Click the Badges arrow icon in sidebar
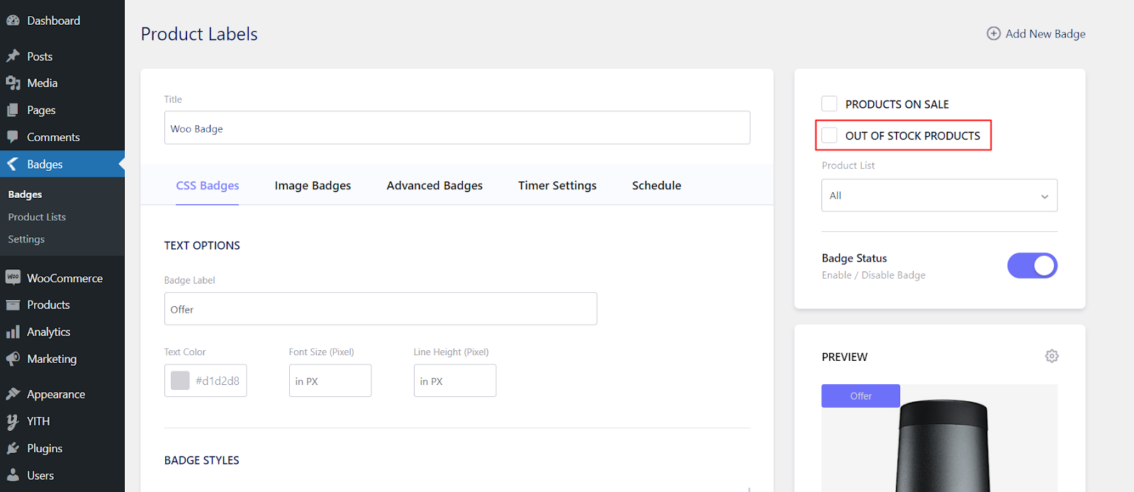1134x492 pixels. (x=13, y=164)
